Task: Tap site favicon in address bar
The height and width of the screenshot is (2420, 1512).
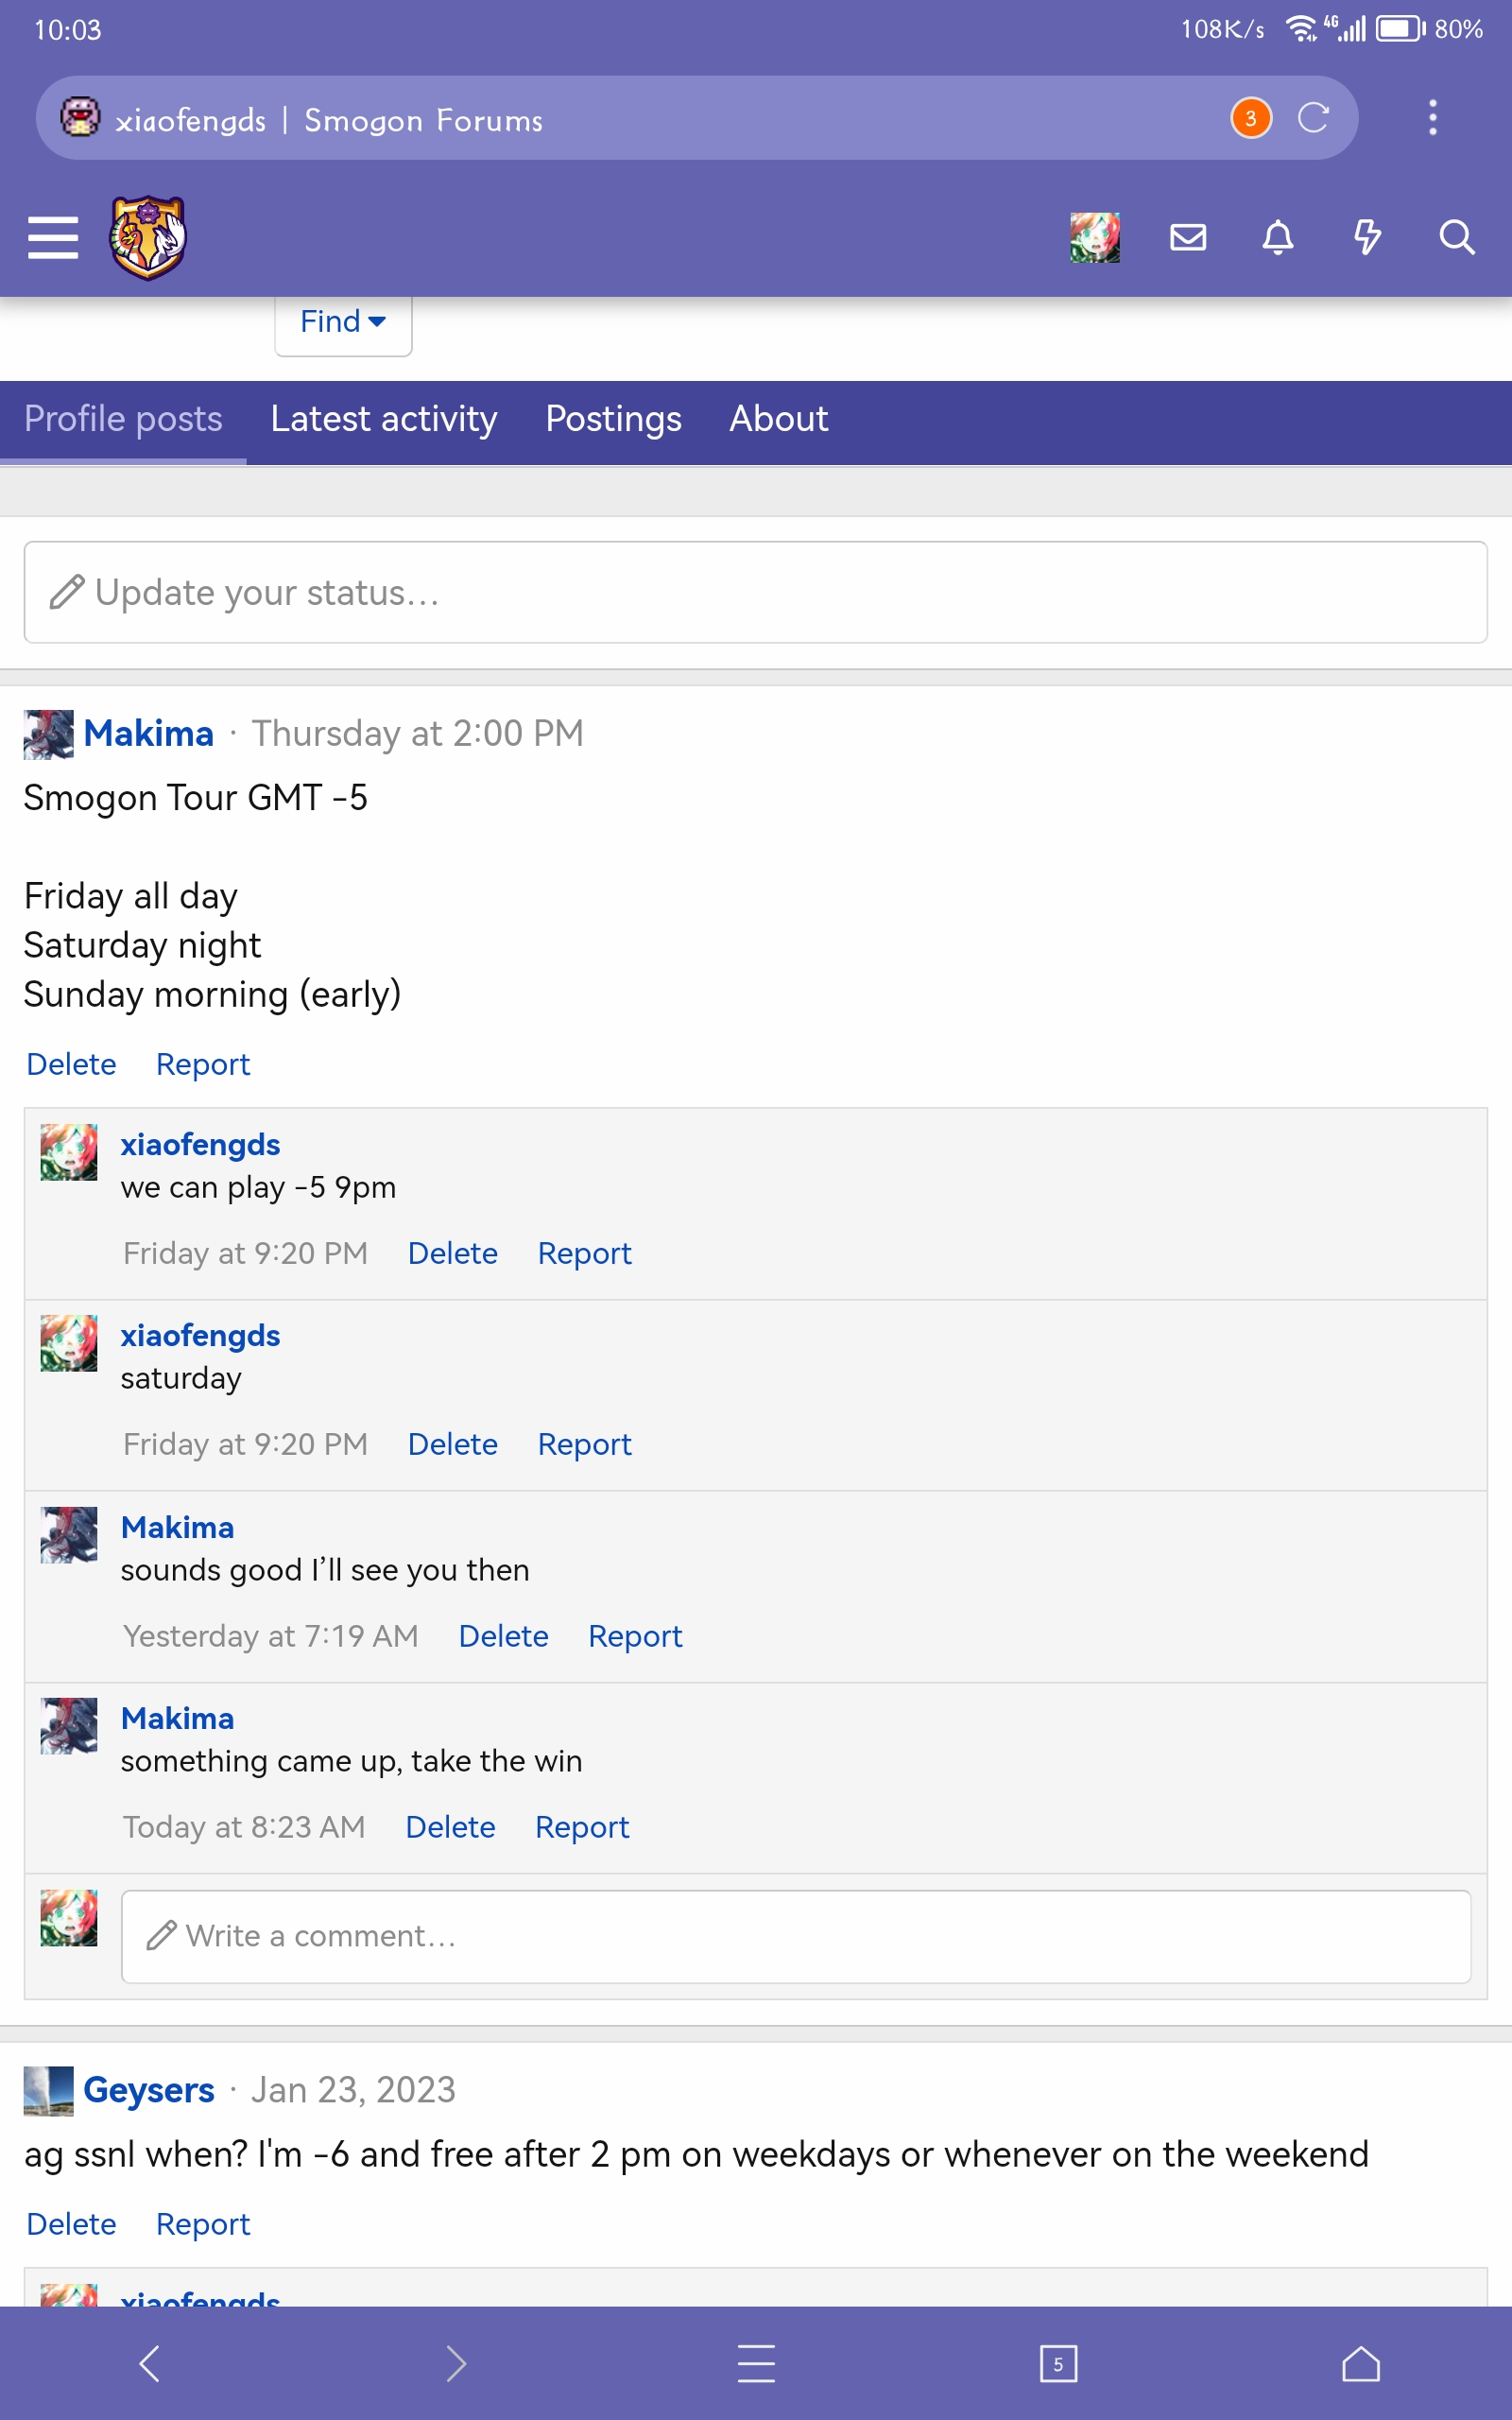Action: (x=80, y=117)
